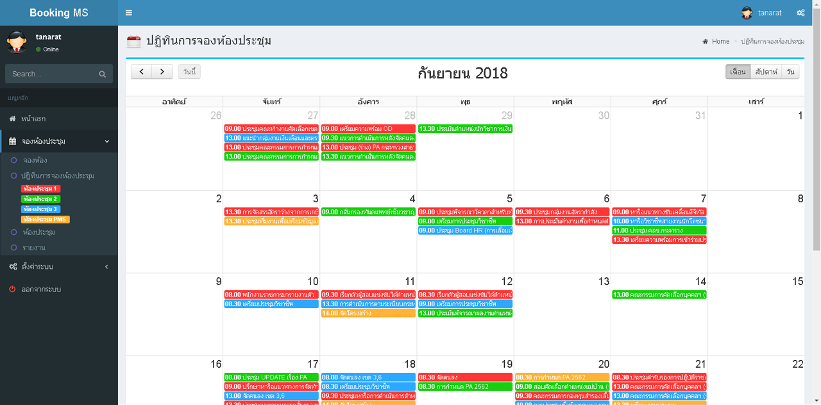Open 09.30 ประชุมกลุ่มงานอัตรากำลัง event

click(563, 212)
